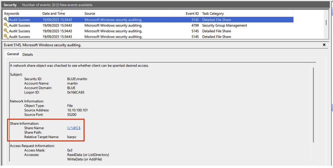Click the key icon on the third event row

[x=6, y=31]
